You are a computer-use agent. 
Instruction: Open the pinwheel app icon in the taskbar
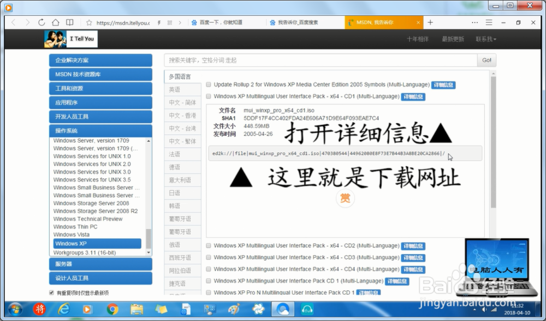click(x=258, y=309)
